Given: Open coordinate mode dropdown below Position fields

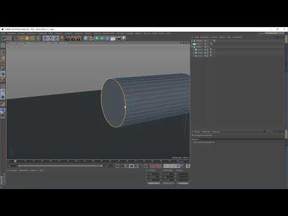Looking at the screenshot, I should click(x=154, y=184).
